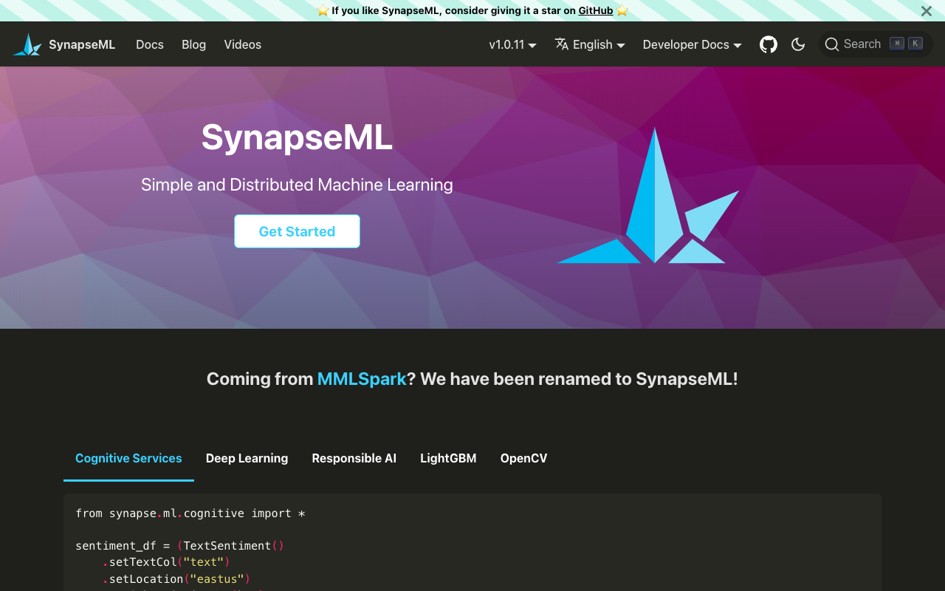The image size is (945, 591).
Task: Select the Cognitive Services tab
Action: 128,458
